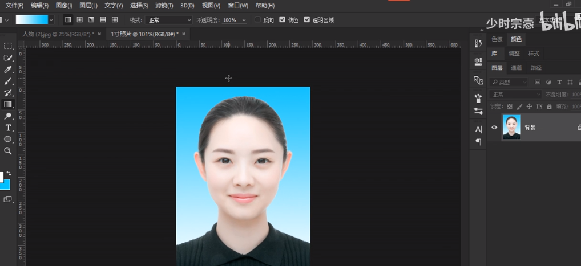Viewport: 581px width, 266px height.
Task: Open the 滤镜(T) menu
Action: [164, 5]
